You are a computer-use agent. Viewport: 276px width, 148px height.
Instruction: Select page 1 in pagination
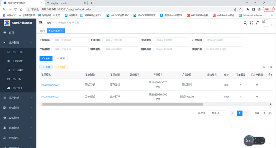239,113
